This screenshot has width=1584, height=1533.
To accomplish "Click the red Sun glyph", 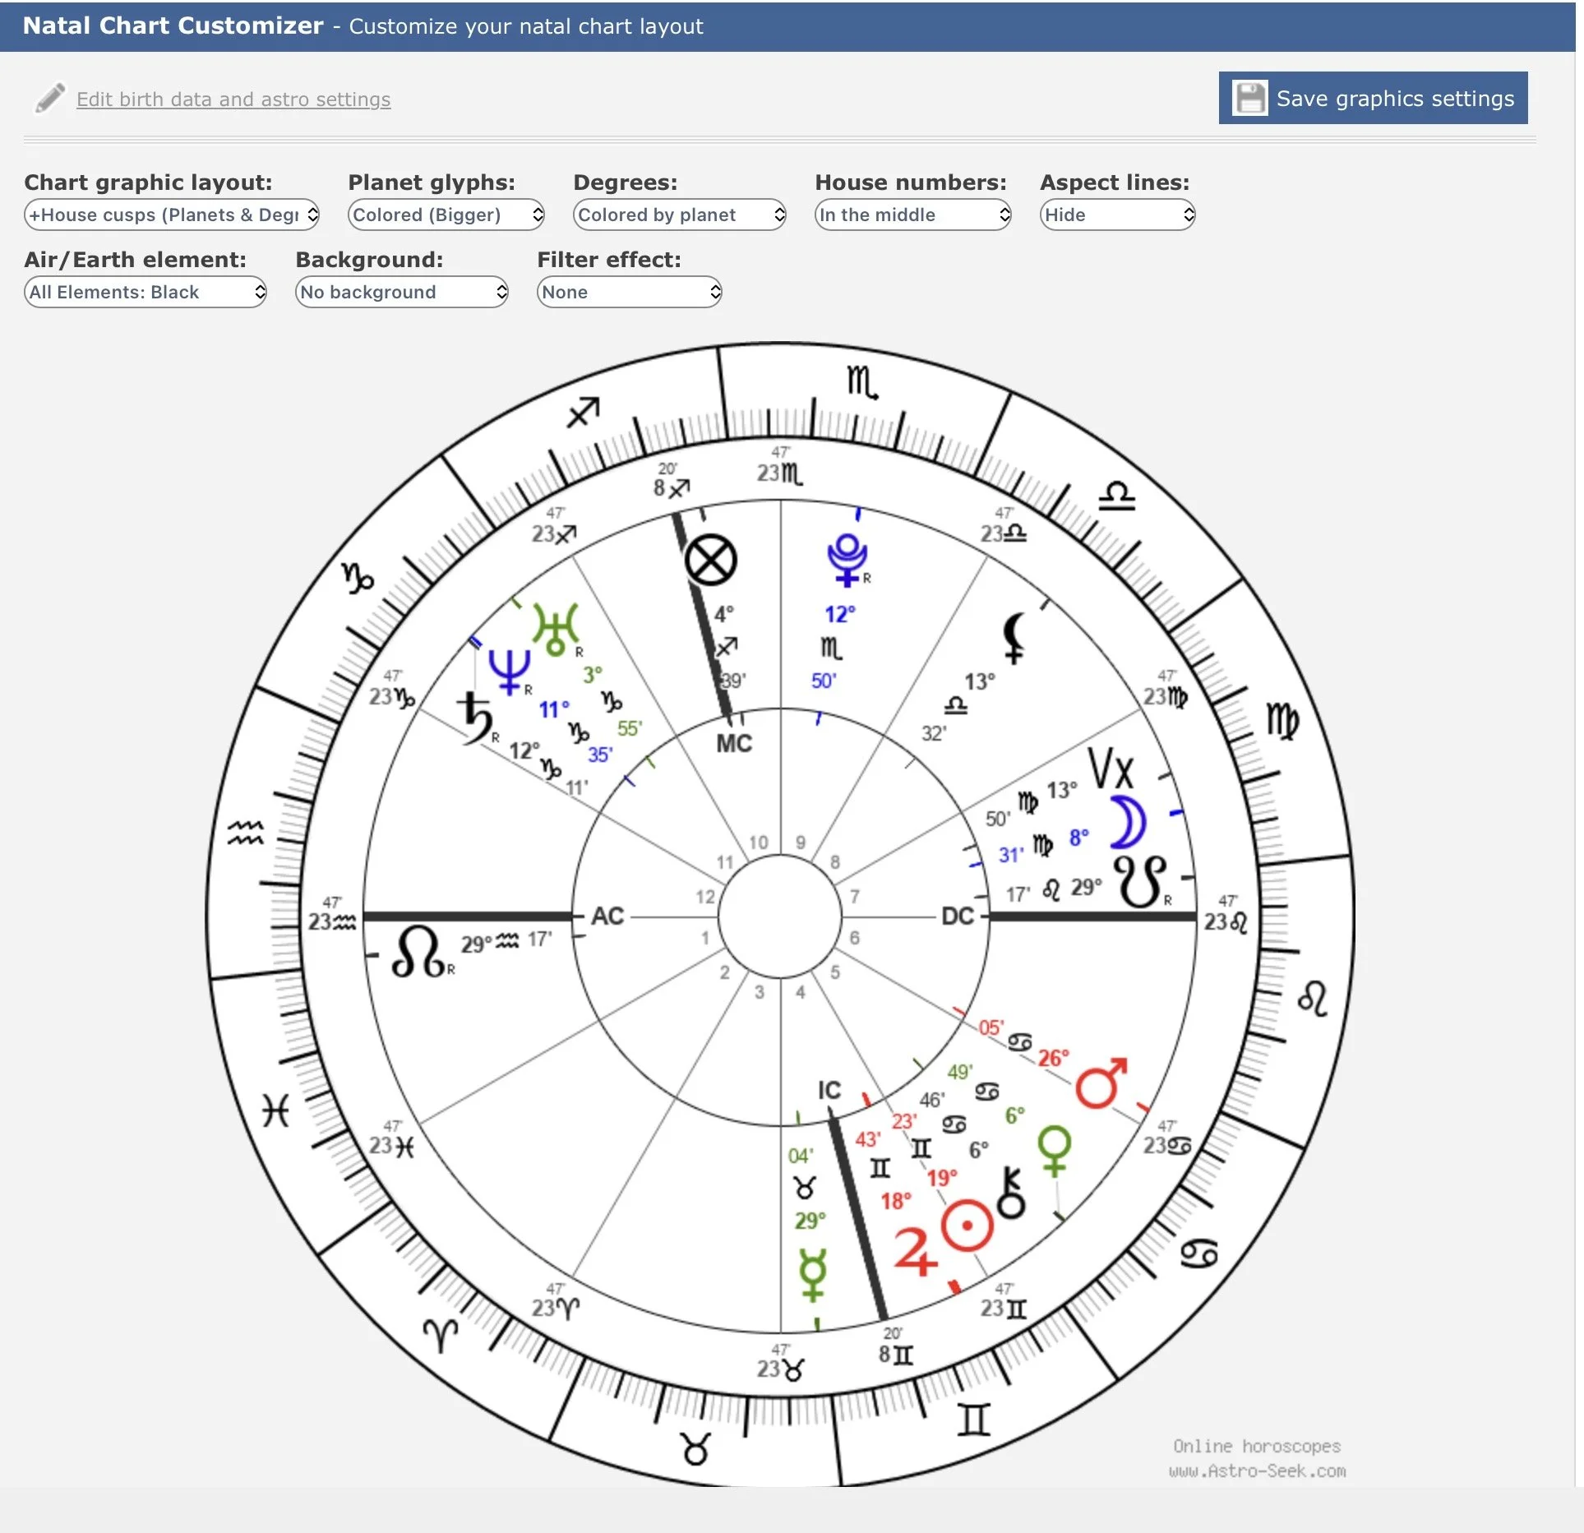I will tap(967, 1226).
